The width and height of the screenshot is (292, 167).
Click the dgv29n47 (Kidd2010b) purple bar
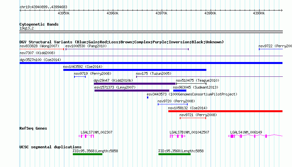pos(135,84)
